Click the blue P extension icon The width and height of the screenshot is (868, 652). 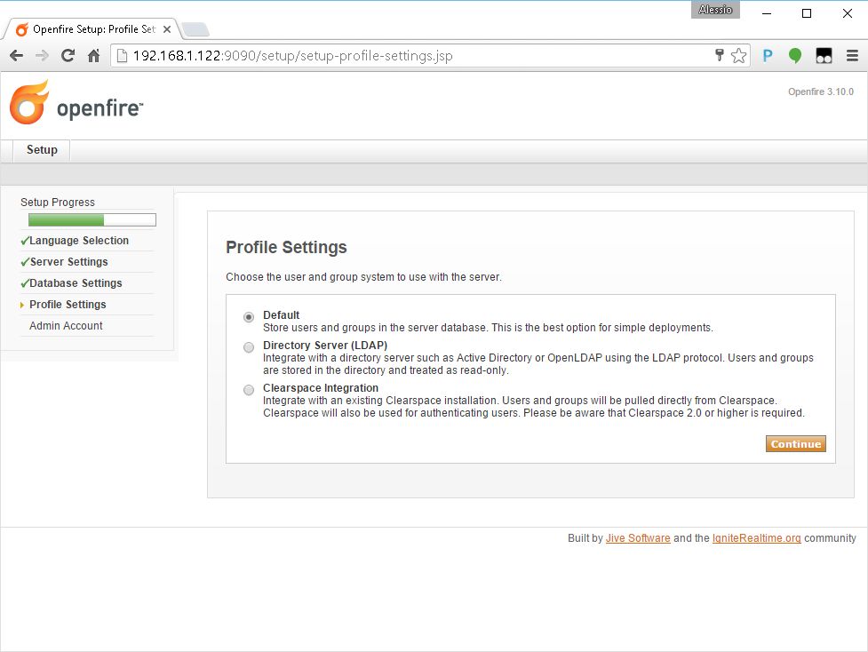768,56
